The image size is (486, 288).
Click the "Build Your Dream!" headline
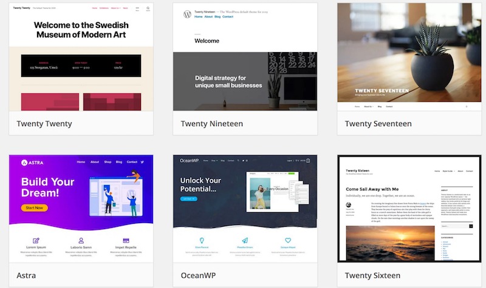click(48, 187)
